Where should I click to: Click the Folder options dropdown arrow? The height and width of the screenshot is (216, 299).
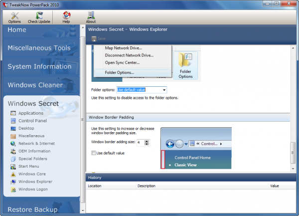(164, 90)
